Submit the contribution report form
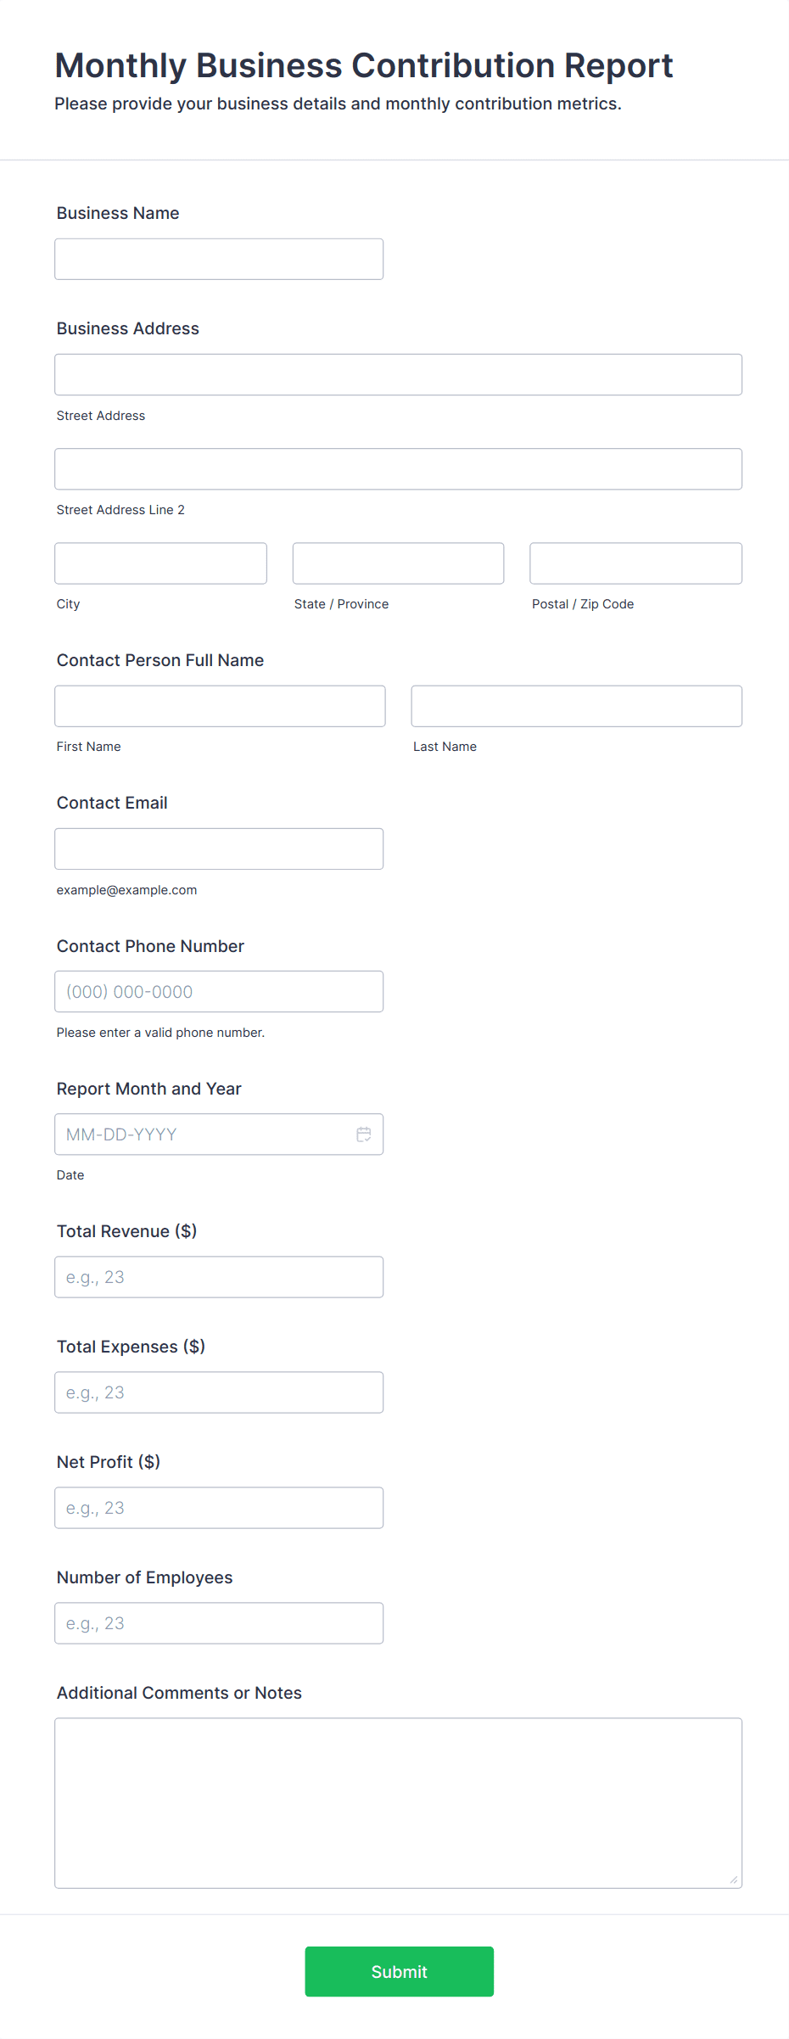The image size is (789, 2039). 400,1971
